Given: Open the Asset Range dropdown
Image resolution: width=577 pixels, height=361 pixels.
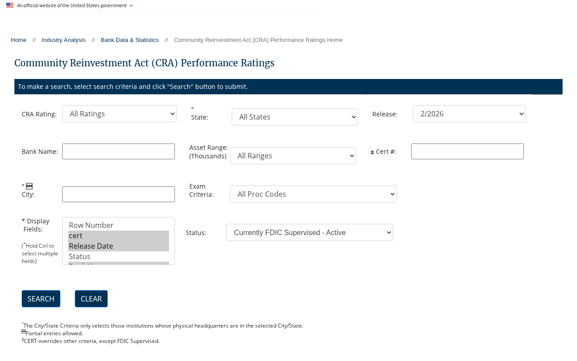Looking at the screenshot, I should tap(293, 156).
